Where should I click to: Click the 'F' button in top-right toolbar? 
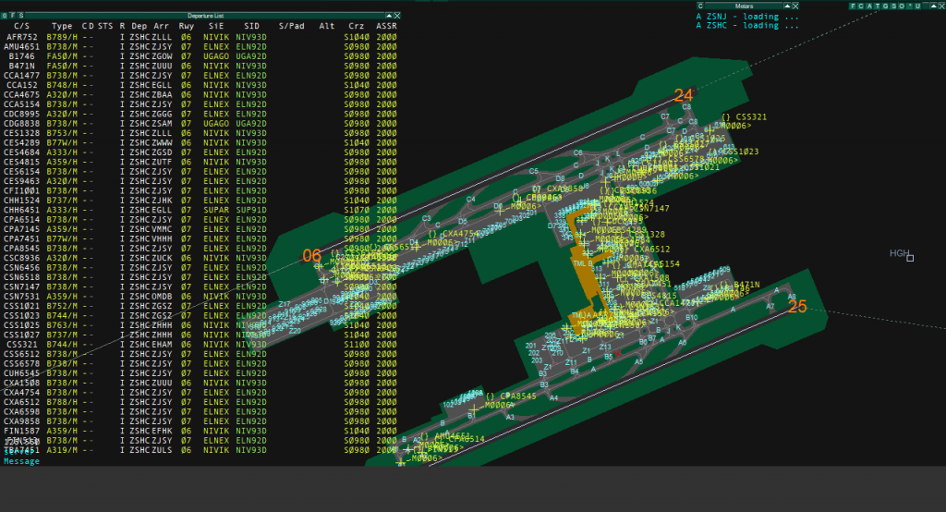[854, 6]
